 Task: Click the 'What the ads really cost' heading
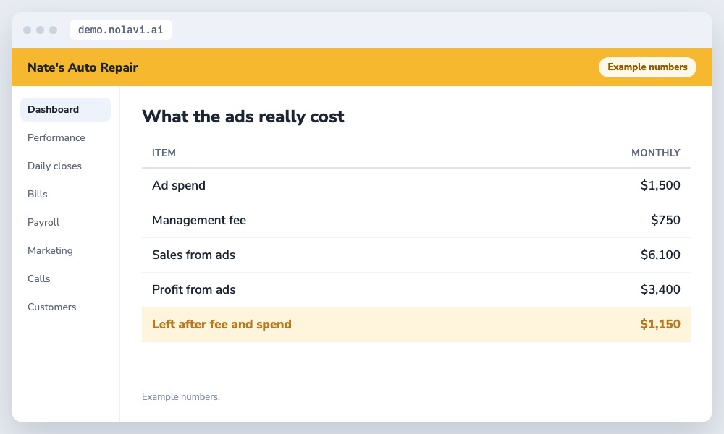[243, 116]
